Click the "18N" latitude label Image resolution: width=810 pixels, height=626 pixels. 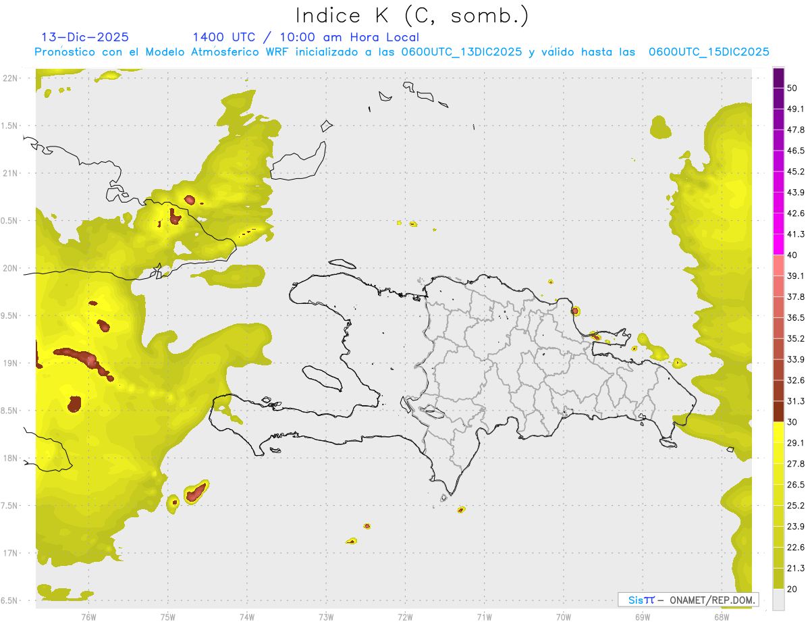[x=11, y=458]
